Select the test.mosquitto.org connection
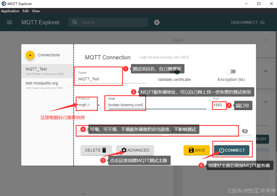Viewport: 277px width, 196px height. 47,85
